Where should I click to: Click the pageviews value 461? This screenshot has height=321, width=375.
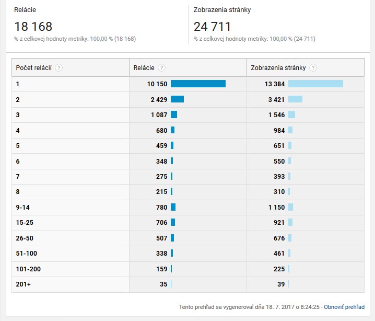tap(279, 253)
